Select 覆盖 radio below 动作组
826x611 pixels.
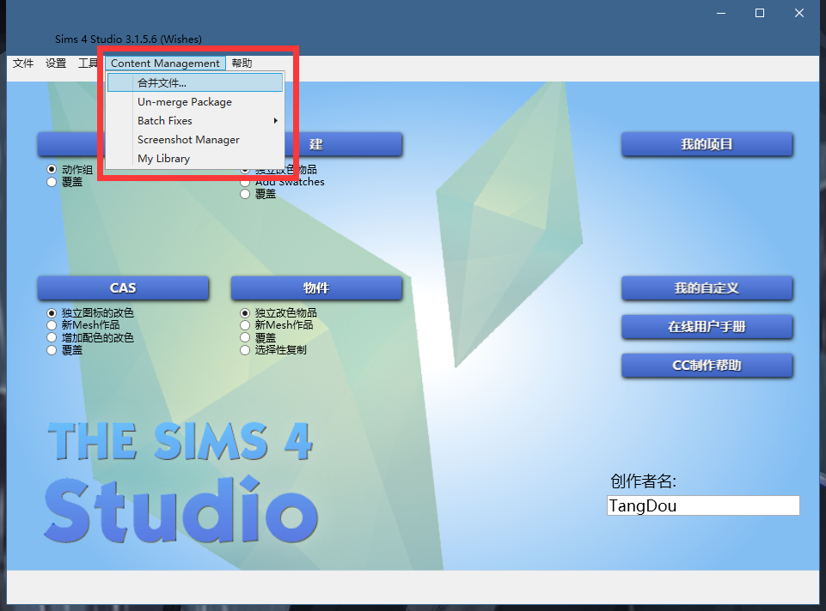[x=52, y=182]
